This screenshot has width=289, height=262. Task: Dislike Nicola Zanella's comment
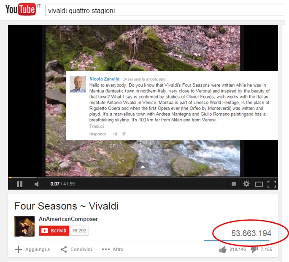(x=124, y=134)
